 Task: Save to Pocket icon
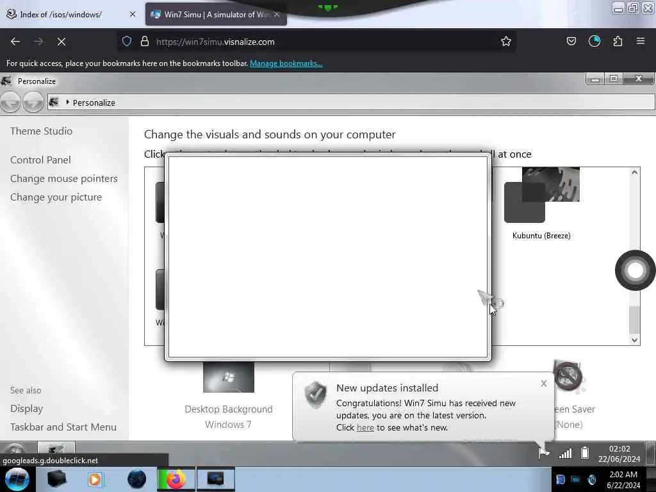[x=571, y=41]
